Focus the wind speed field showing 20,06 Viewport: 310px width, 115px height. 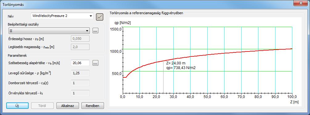[80, 63]
